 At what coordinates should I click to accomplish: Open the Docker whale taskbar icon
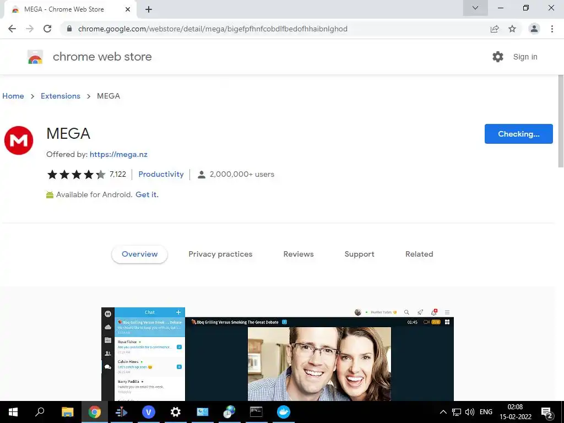pos(284,412)
